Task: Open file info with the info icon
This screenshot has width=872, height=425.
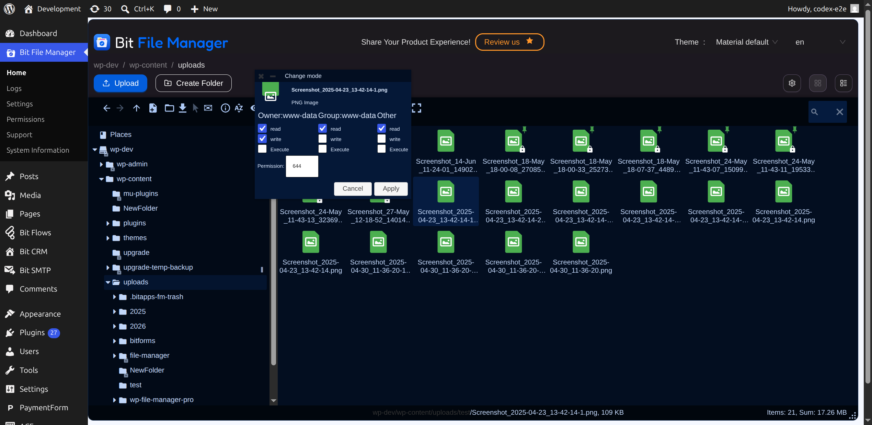Action: pyautogui.click(x=225, y=108)
